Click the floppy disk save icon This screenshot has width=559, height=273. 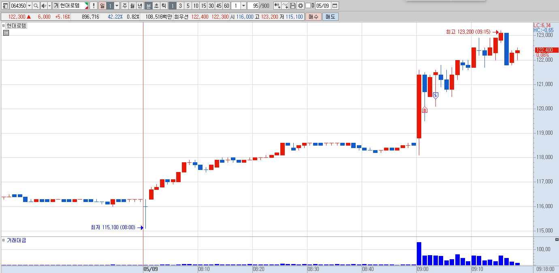(293, 6)
